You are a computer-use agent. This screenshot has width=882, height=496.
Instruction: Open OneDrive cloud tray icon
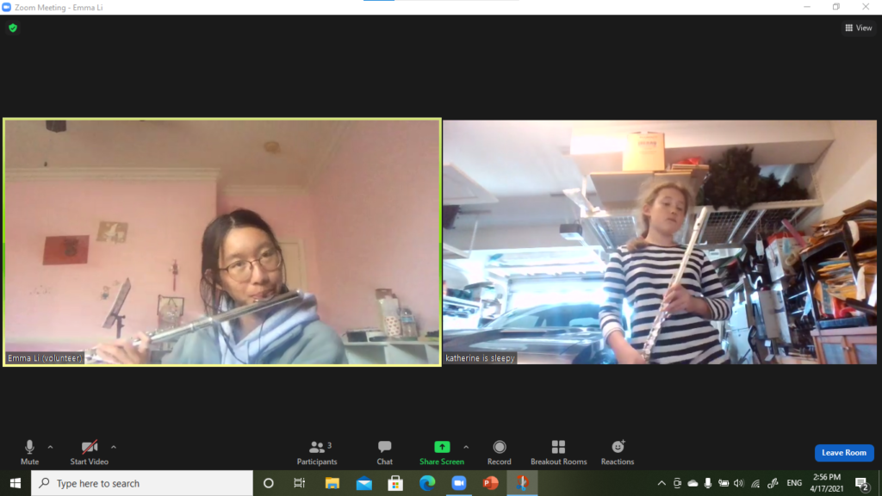[693, 483]
